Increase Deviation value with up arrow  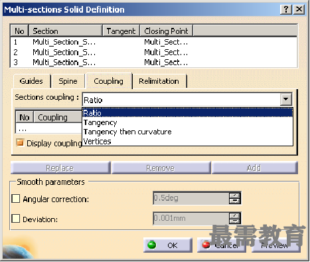click(x=234, y=215)
